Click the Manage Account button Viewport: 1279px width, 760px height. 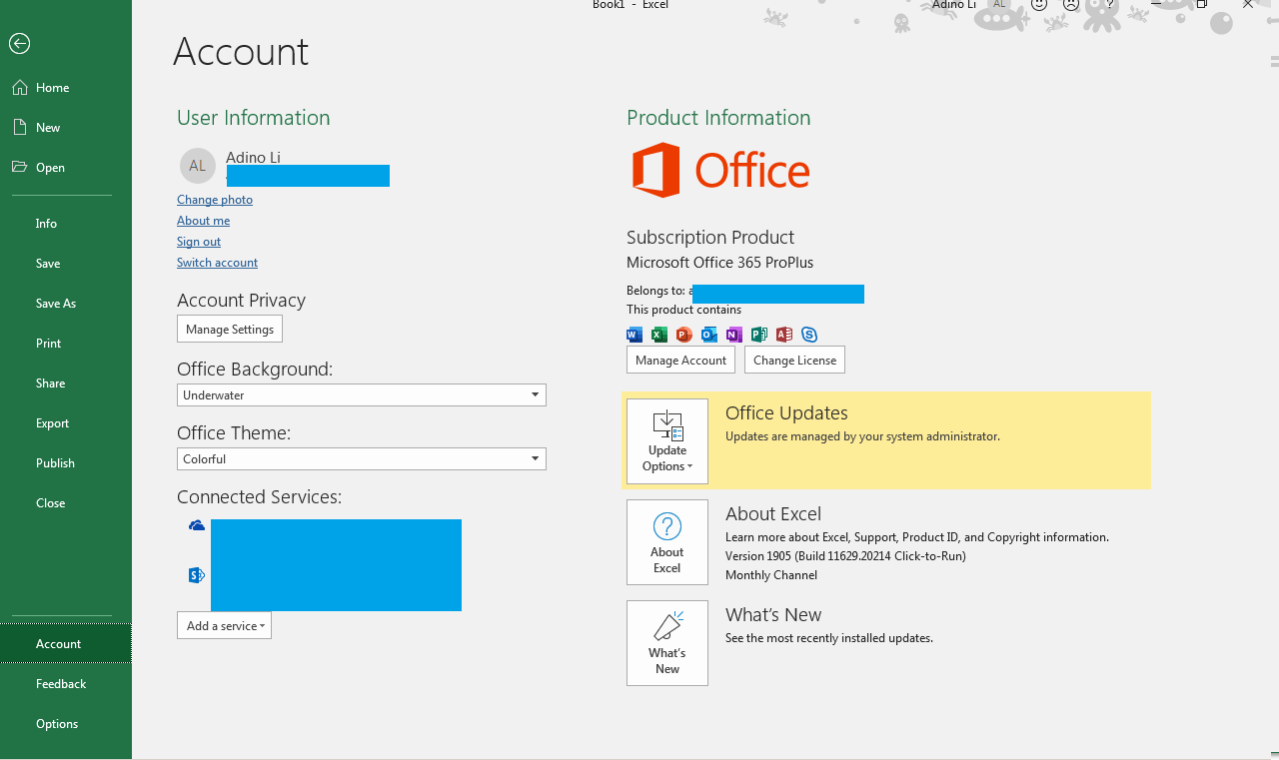[681, 360]
